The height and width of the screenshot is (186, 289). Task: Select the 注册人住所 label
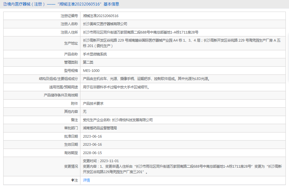[x=69, y=32]
